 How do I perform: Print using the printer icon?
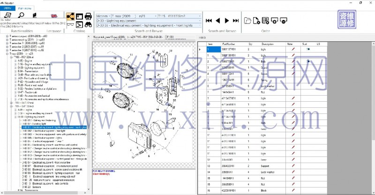point(88,16)
